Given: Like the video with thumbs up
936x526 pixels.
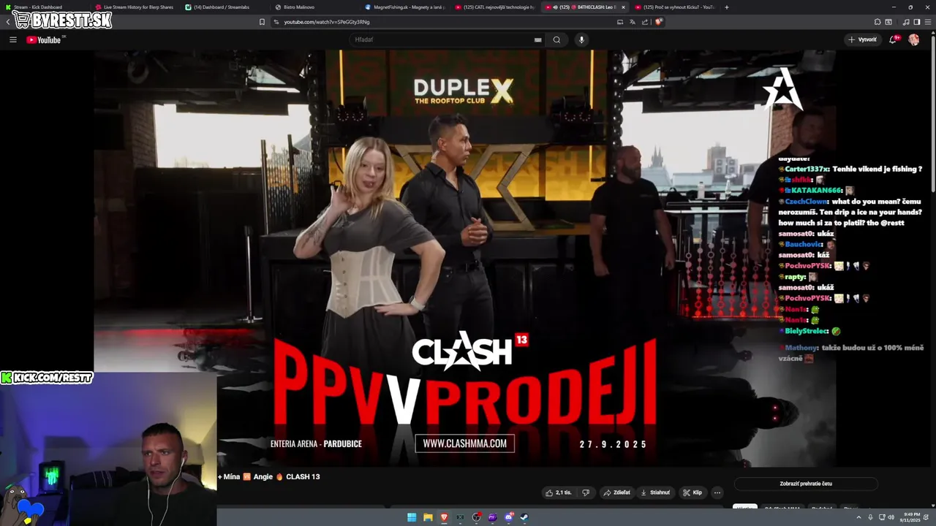Looking at the screenshot, I should tap(558, 492).
